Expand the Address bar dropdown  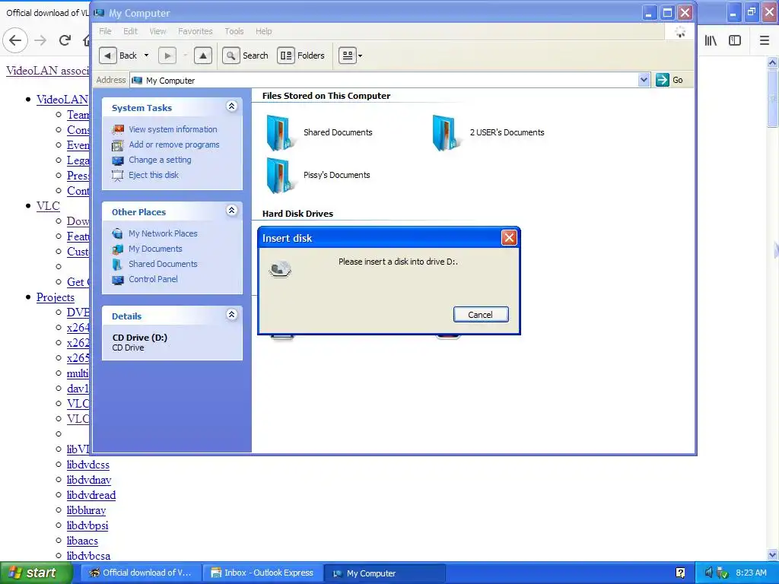[x=644, y=80]
